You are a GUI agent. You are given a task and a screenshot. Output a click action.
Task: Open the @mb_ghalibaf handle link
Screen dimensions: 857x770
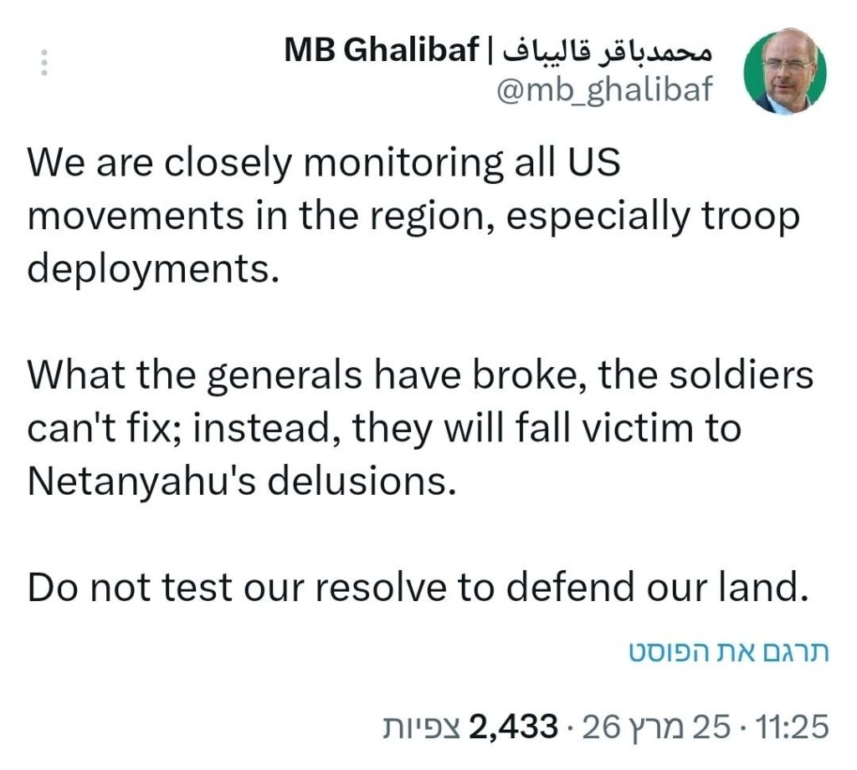pyautogui.click(x=604, y=89)
